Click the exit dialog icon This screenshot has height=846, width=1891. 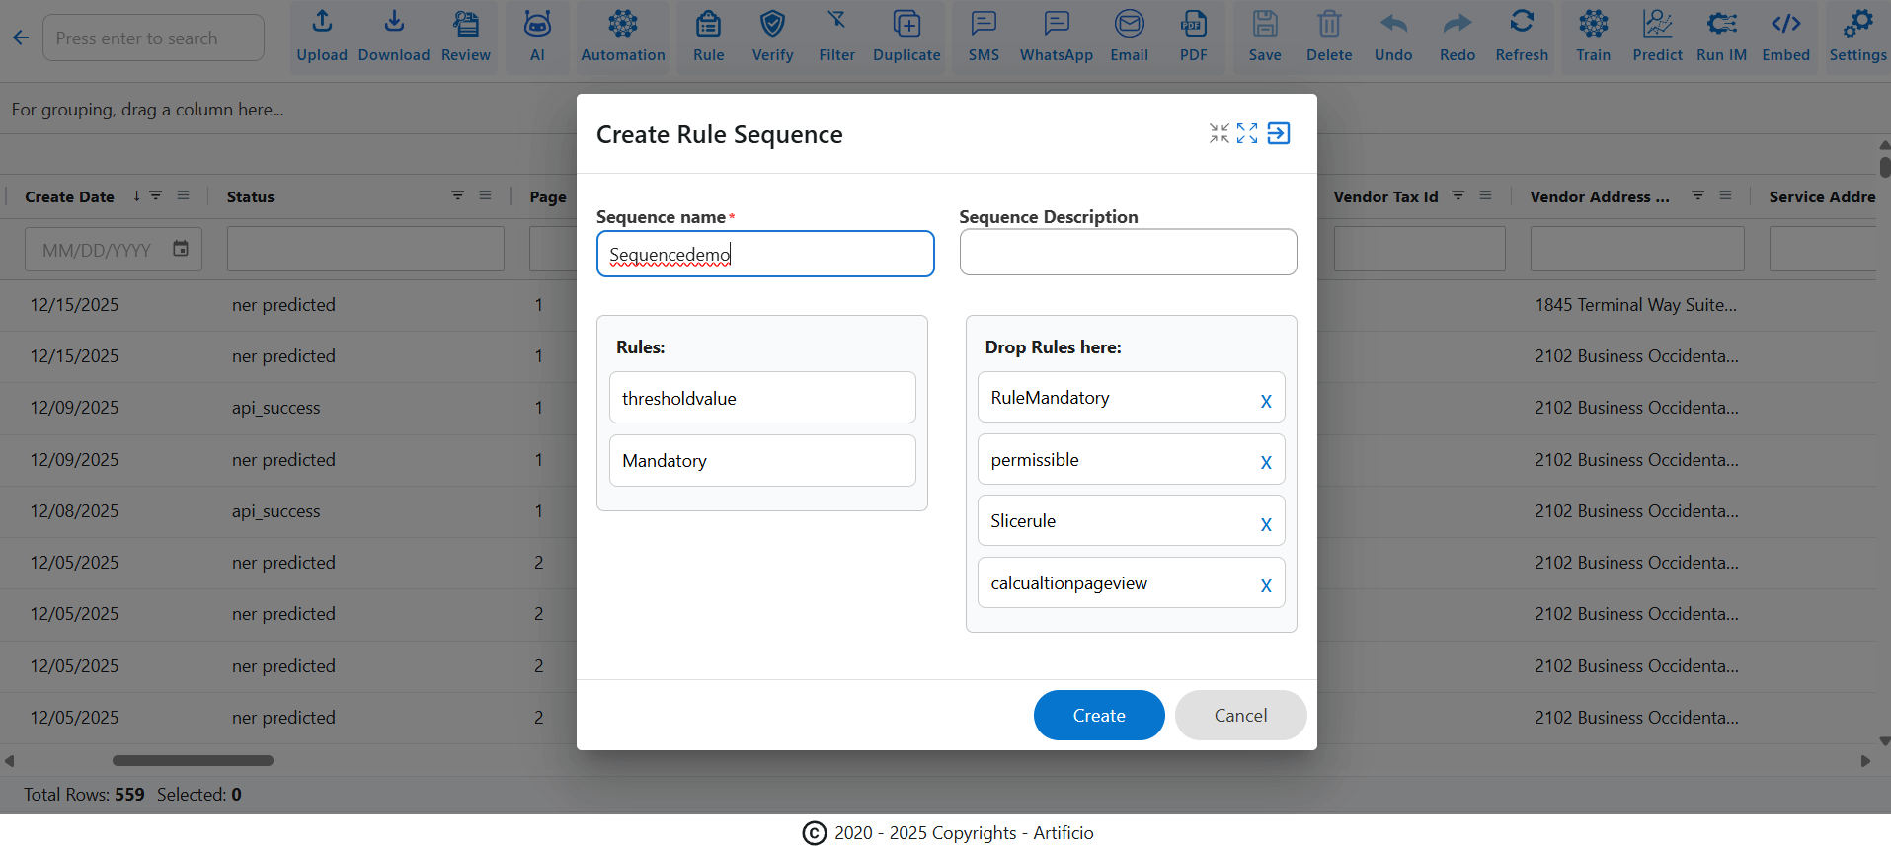click(1279, 133)
